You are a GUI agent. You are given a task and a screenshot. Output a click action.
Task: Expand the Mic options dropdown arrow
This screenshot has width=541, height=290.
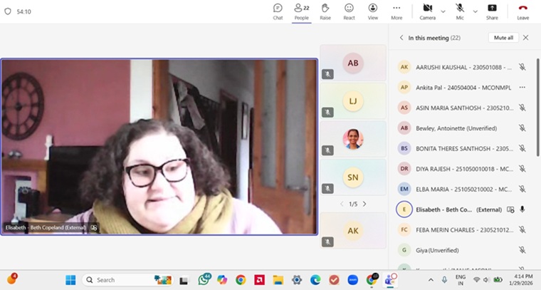tap(474, 11)
